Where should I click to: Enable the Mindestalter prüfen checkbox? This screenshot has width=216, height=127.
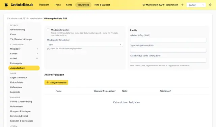tap(48, 30)
